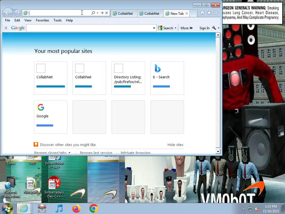Click the Hide sites link
Screen dimensions: 285x214
tap(175, 145)
